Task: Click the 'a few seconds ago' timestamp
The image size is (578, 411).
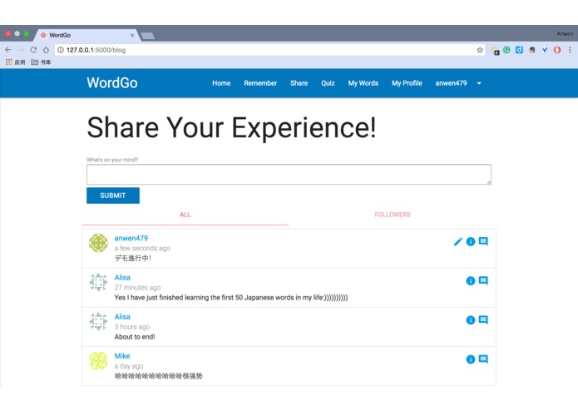Action: click(x=142, y=248)
